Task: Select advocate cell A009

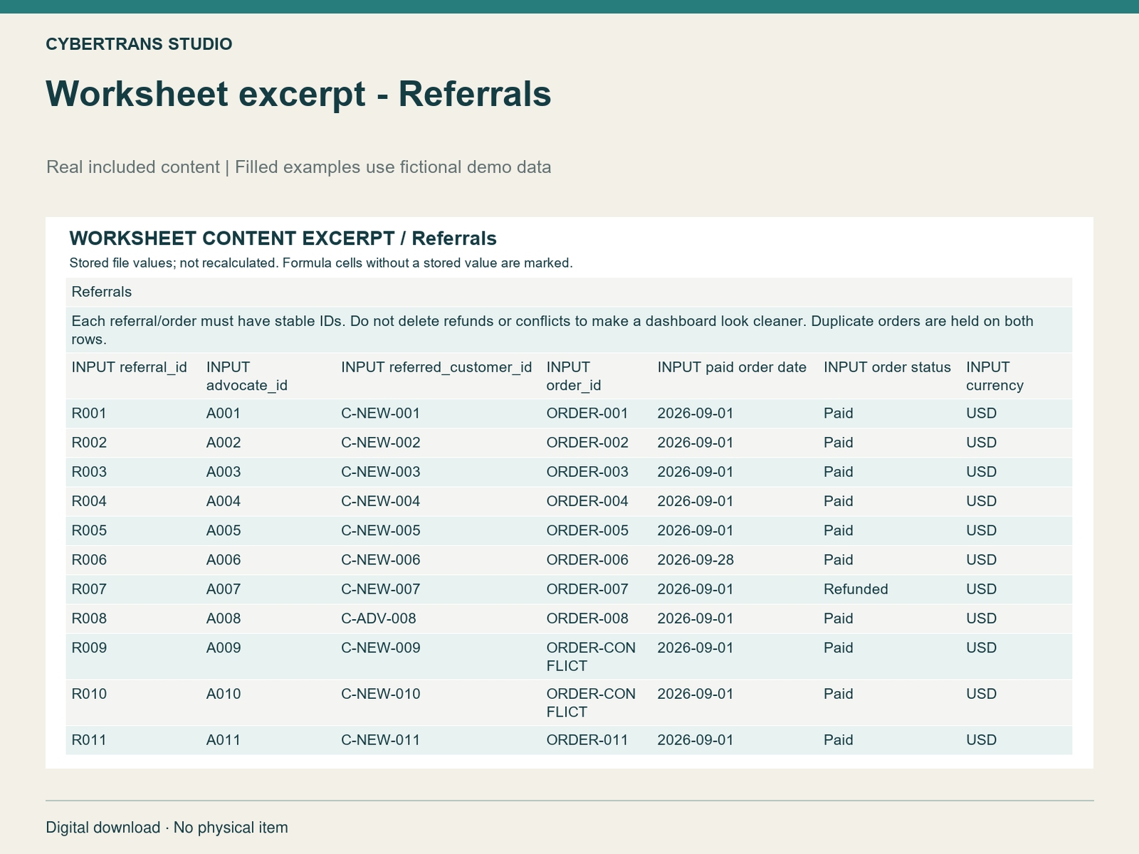Action: click(224, 648)
